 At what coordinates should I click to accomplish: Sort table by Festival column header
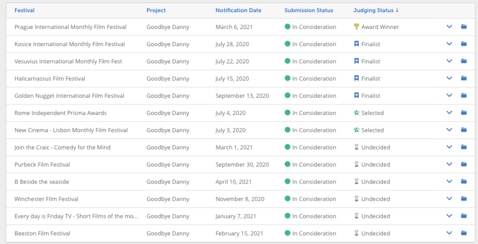(25, 10)
